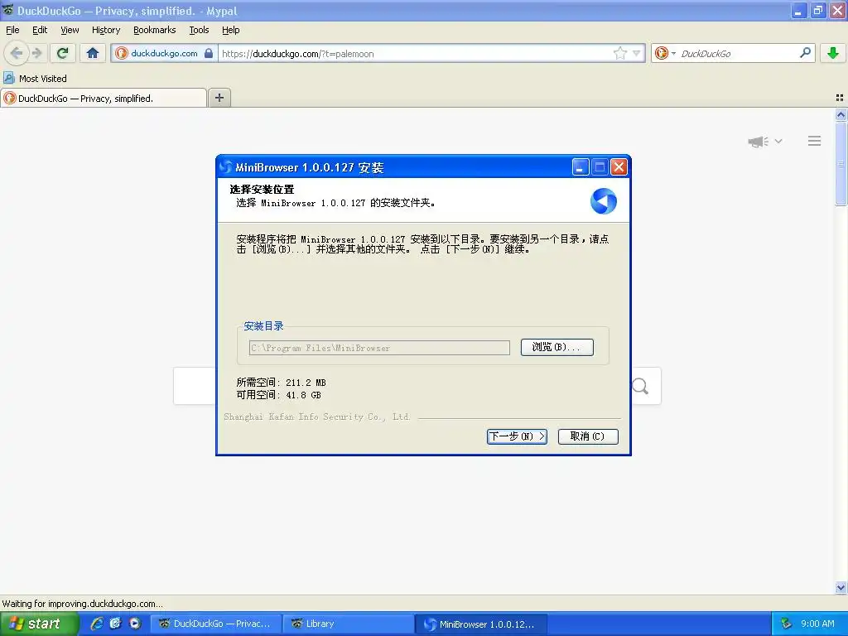Screen dimensions: 848x636
Task: Click the 可用空间: 41.8 GB text
Action: [x=278, y=395]
